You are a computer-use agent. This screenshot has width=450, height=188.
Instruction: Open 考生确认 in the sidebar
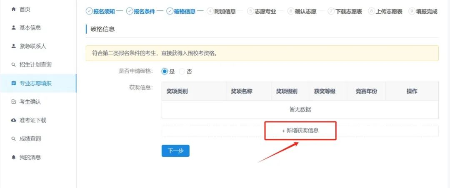[x=30, y=102]
